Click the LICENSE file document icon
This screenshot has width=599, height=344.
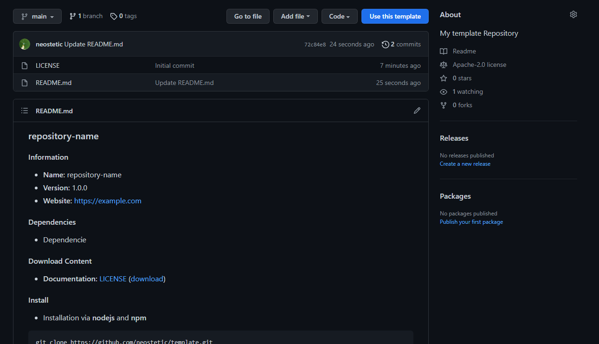coord(25,65)
